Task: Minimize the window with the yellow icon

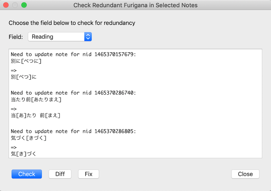Action: click(x=15, y=5)
